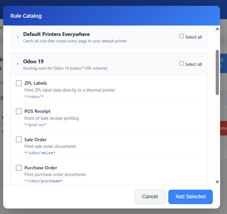Expand the Default Printers Everywhere group

pos(18,37)
